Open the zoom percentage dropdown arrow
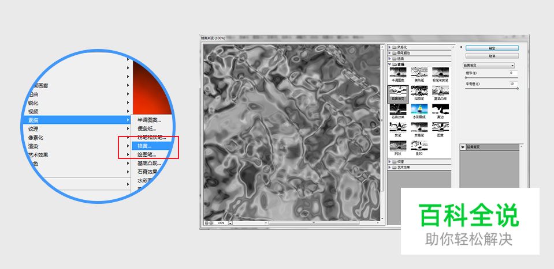Image resolution: width=554 pixels, height=269 pixels. pos(230,222)
